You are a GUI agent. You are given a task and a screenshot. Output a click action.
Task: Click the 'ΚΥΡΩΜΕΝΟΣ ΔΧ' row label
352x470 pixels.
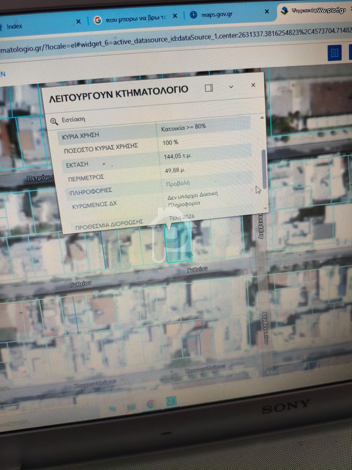[x=94, y=205]
